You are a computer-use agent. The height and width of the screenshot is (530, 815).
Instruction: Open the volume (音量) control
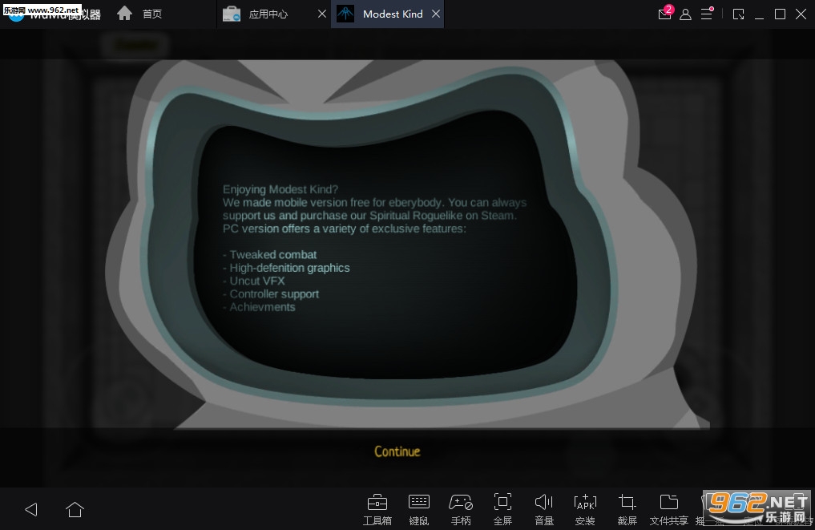coord(543,509)
